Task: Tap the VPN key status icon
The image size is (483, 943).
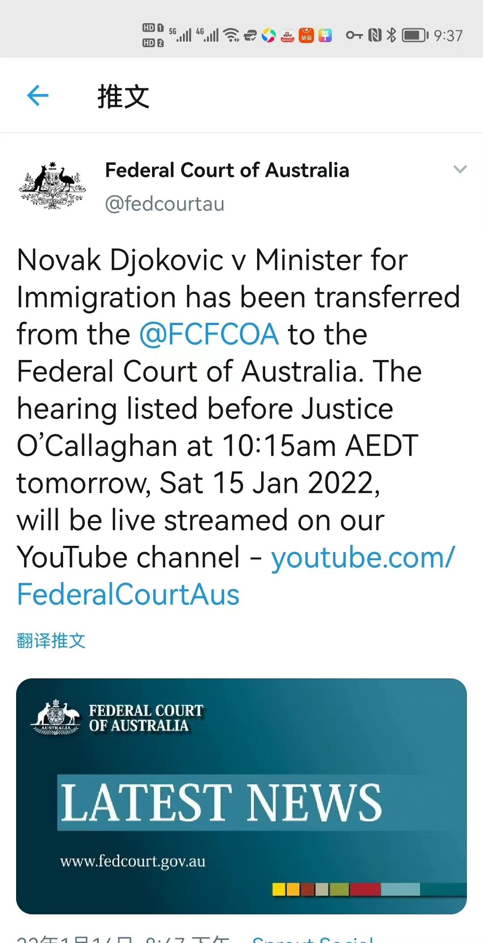Action: click(x=354, y=35)
